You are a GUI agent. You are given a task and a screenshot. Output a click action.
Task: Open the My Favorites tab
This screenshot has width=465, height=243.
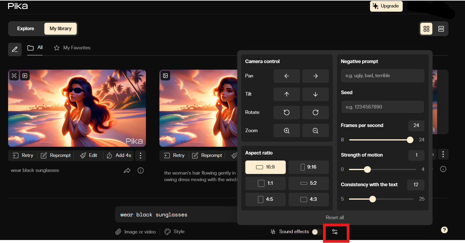tap(72, 48)
